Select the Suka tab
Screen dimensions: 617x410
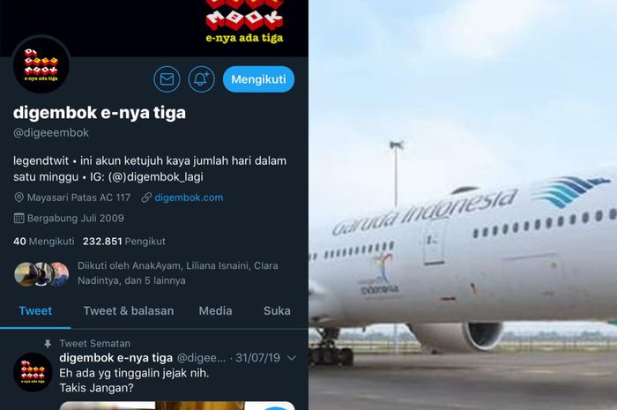277,311
